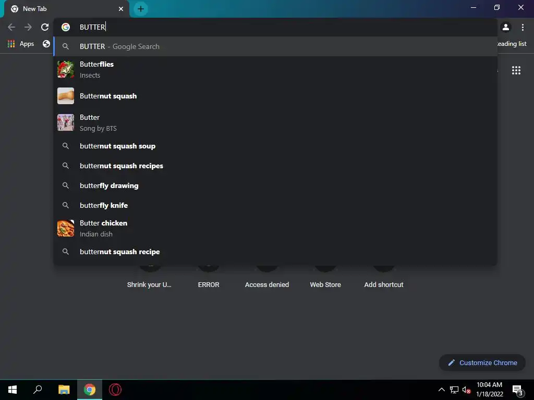Open the Google apps grid
This screenshot has width=534, height=400.
point(516,70)
